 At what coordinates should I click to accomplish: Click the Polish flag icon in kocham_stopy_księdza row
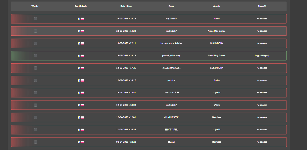[x=82, y=43]
